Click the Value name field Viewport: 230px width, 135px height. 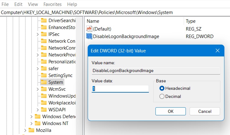coord(156,71)
